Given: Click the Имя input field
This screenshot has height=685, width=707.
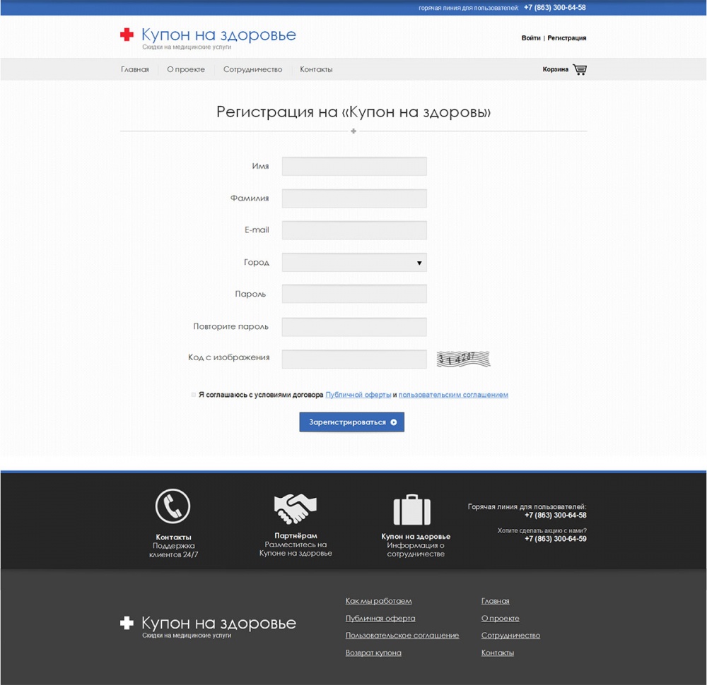Looking at the screenshot, I should tap(354, 166).
